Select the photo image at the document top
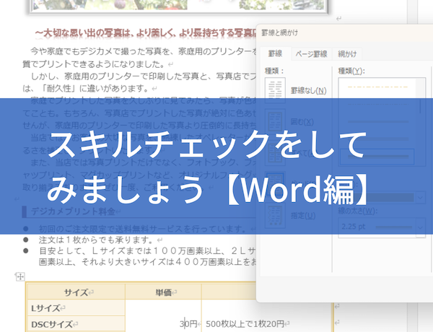433x332 pixels. [x=179, y=6]
